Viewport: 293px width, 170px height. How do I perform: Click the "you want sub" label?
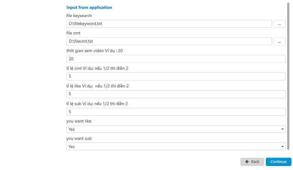pos(79,138)
